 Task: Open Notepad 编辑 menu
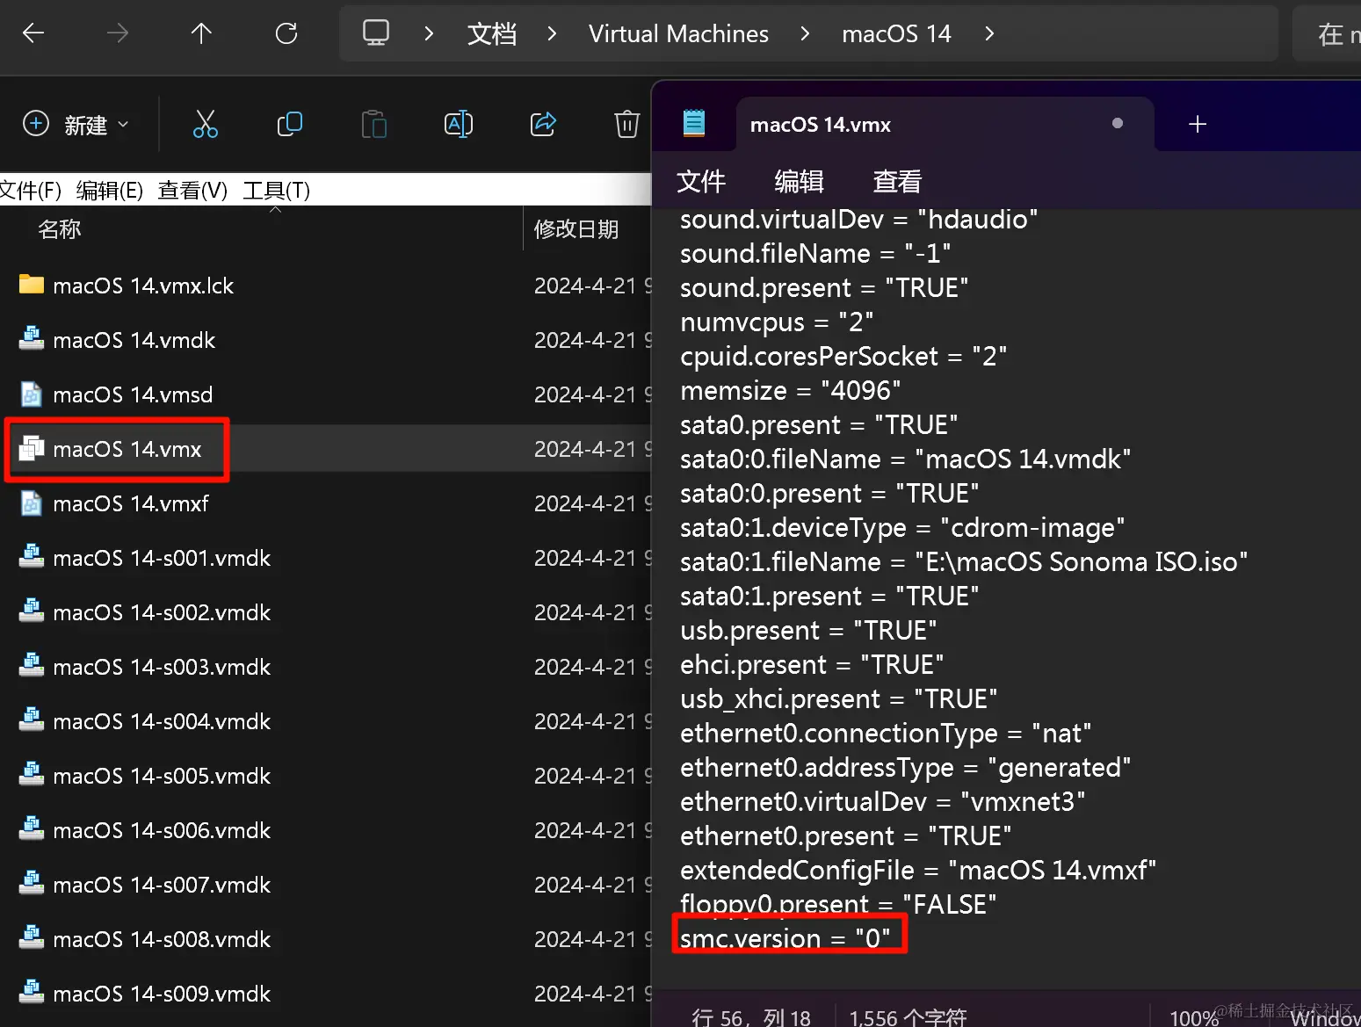[x=799, y=181]
